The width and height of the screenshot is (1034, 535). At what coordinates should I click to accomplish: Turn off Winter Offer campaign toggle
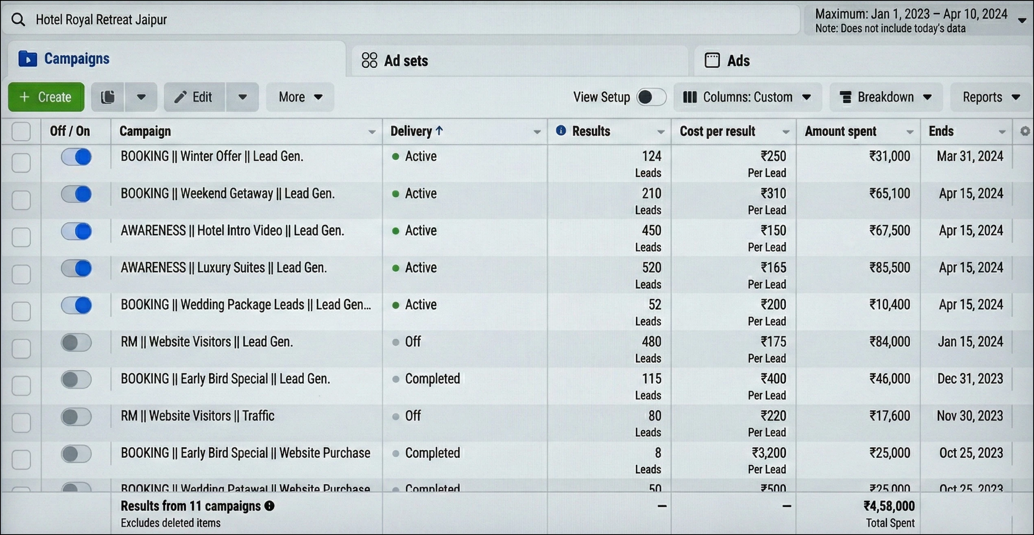tap(76, 157)
